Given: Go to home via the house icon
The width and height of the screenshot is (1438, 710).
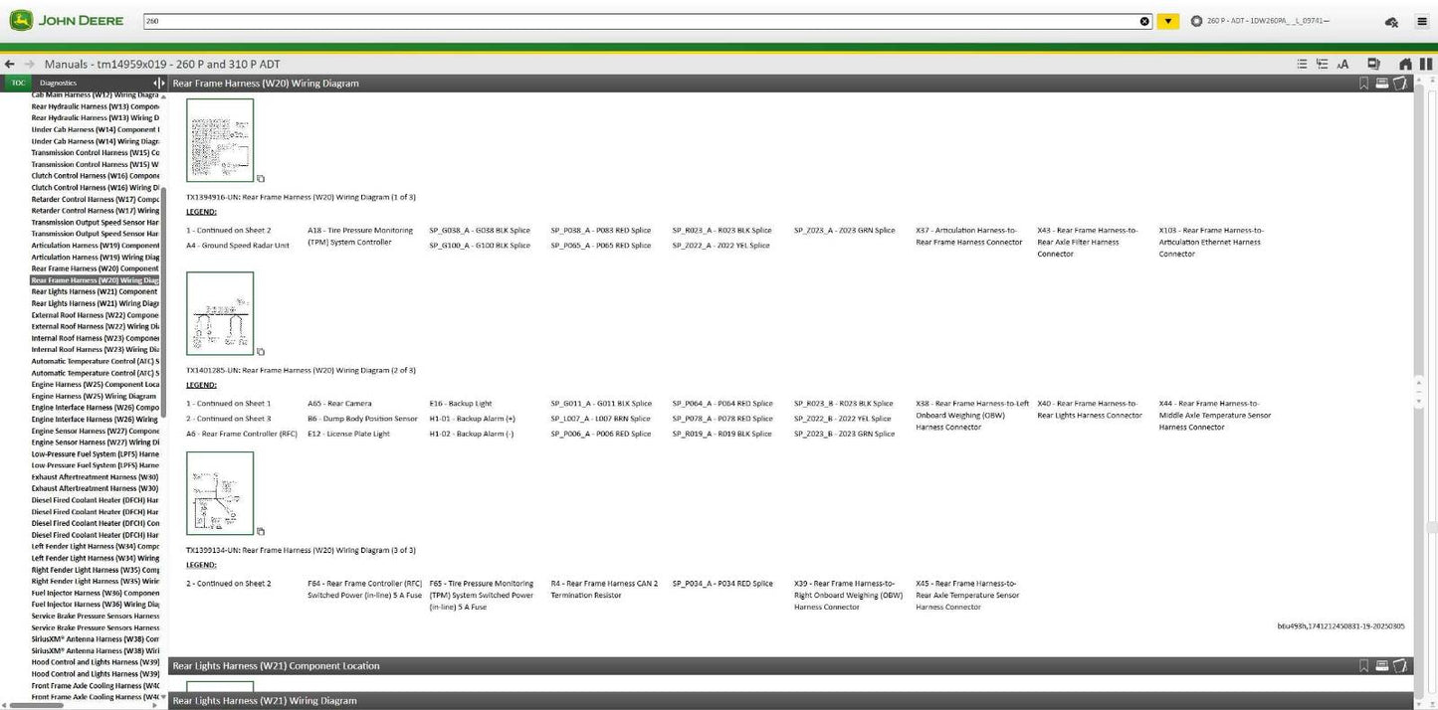Looking at the screenshot, I should (x=1405, y=64).
